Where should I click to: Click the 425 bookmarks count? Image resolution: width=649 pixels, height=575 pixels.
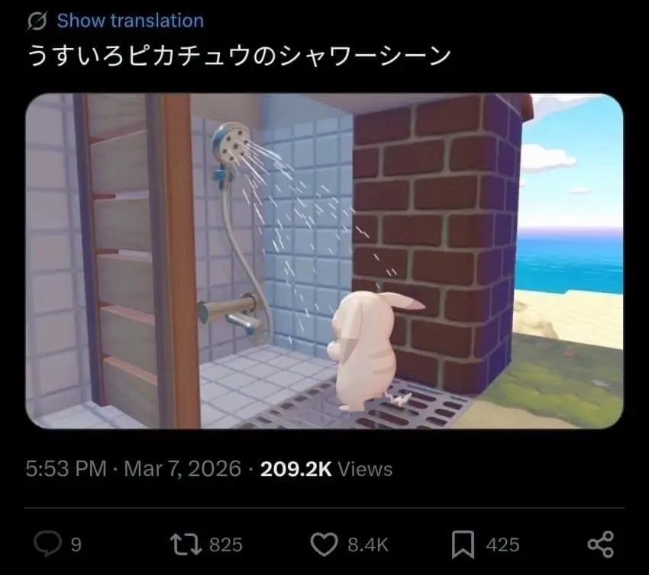(x=502, y=544)
